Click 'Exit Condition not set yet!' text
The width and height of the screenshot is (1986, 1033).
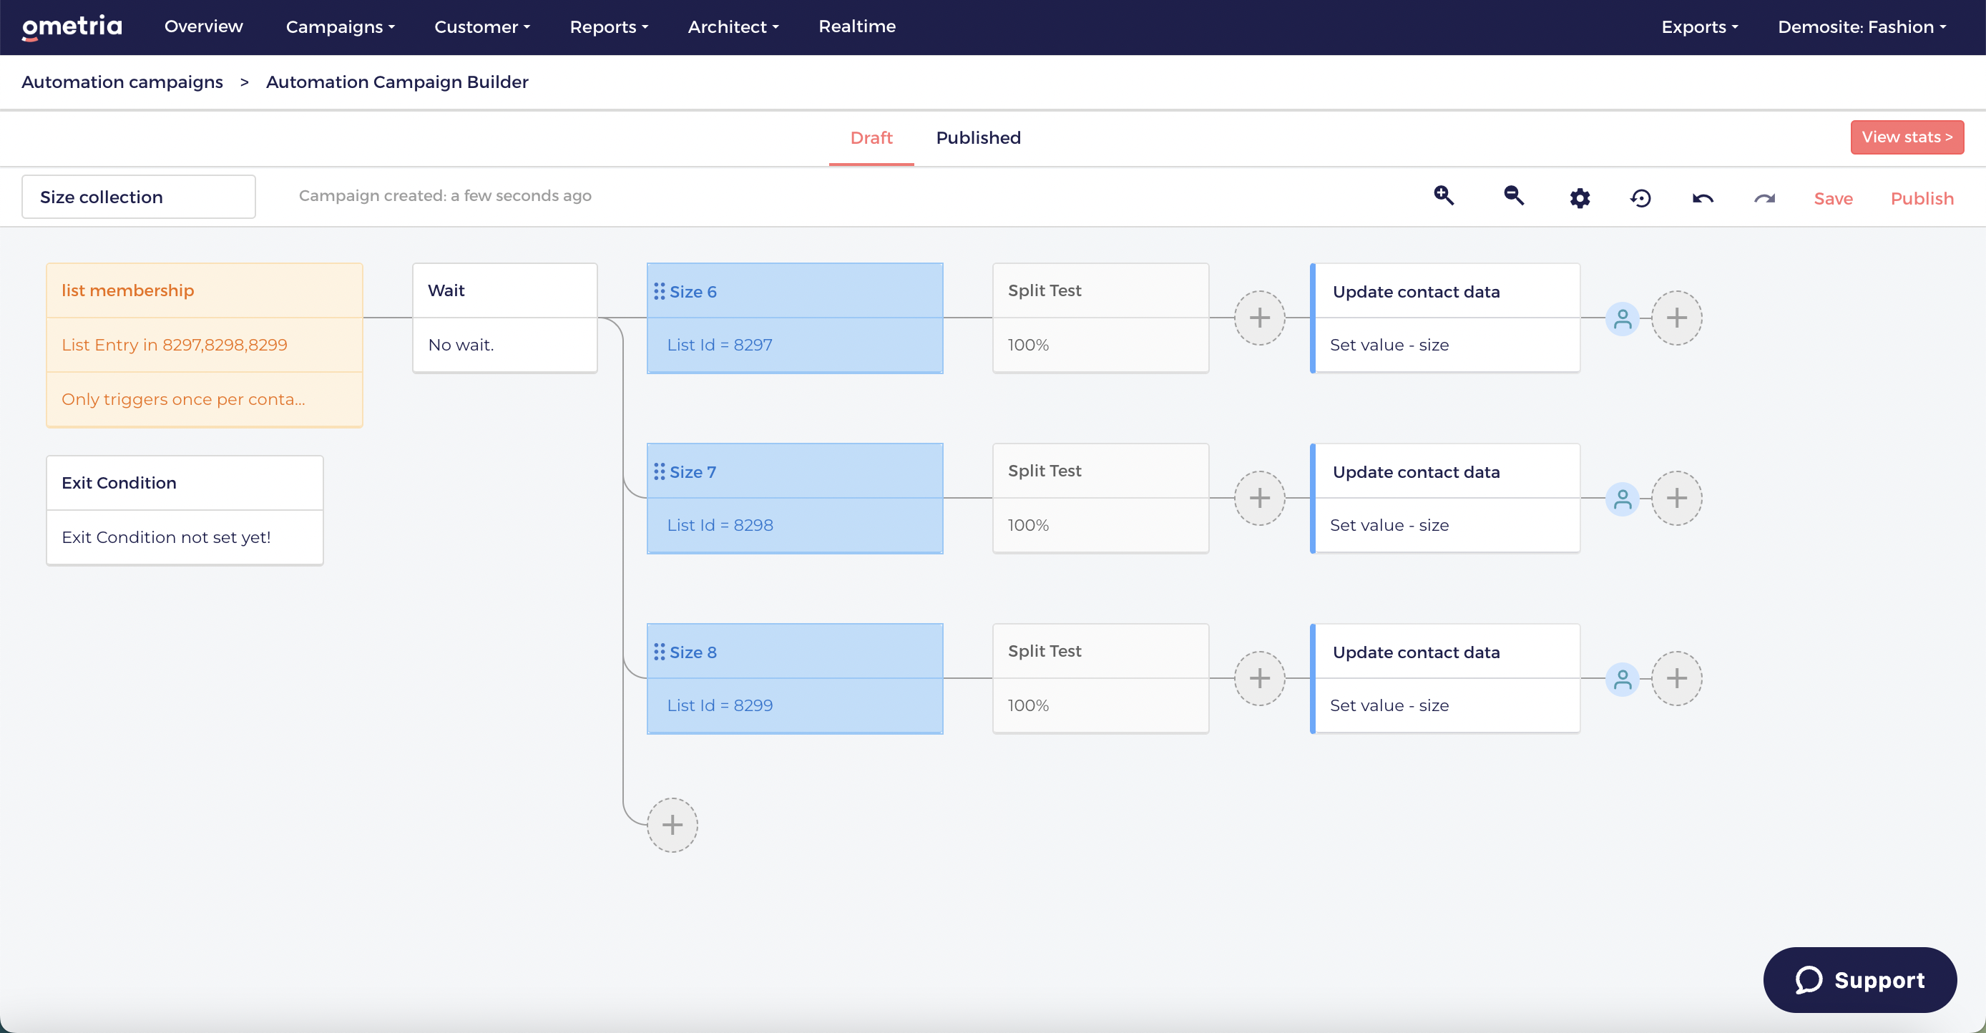point(167,537)
